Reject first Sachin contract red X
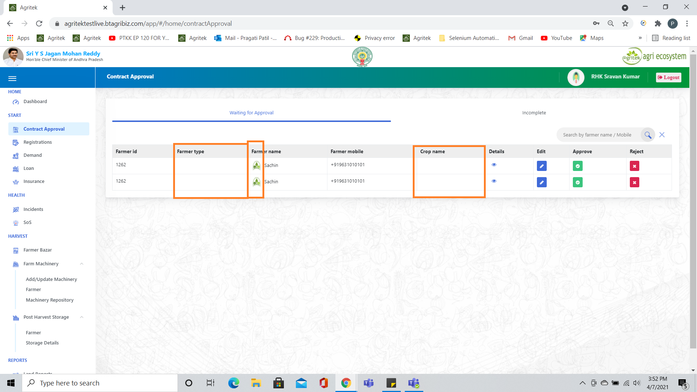The height and width of the screenshot is (392, 697). click(x=635, y=166)
